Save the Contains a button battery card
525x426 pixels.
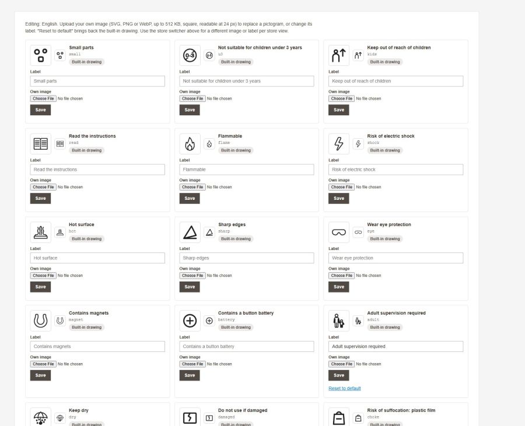click(x=190, y=375)
